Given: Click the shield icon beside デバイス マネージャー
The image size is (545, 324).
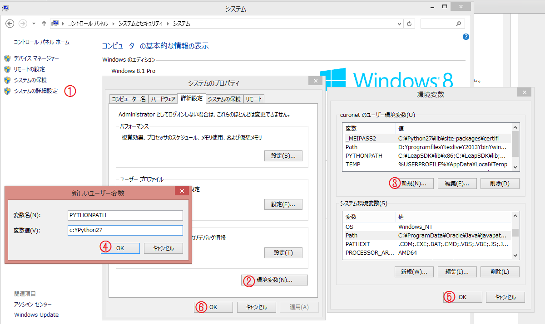Looking at the screenshot, I should point(7,58).
